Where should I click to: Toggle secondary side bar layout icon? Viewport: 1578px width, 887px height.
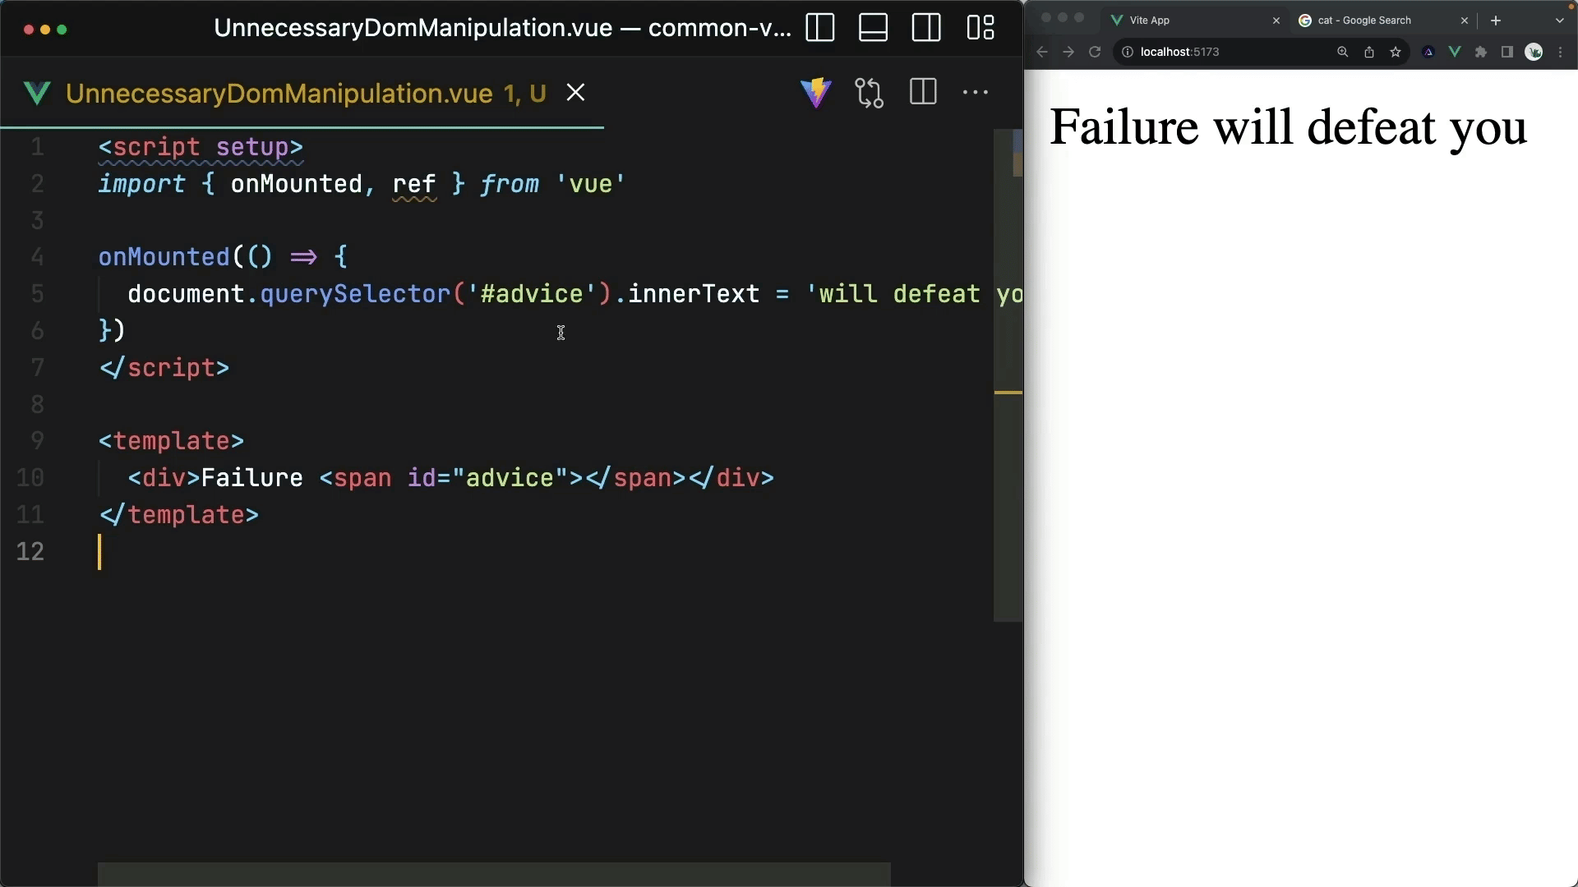coord(926,28)
